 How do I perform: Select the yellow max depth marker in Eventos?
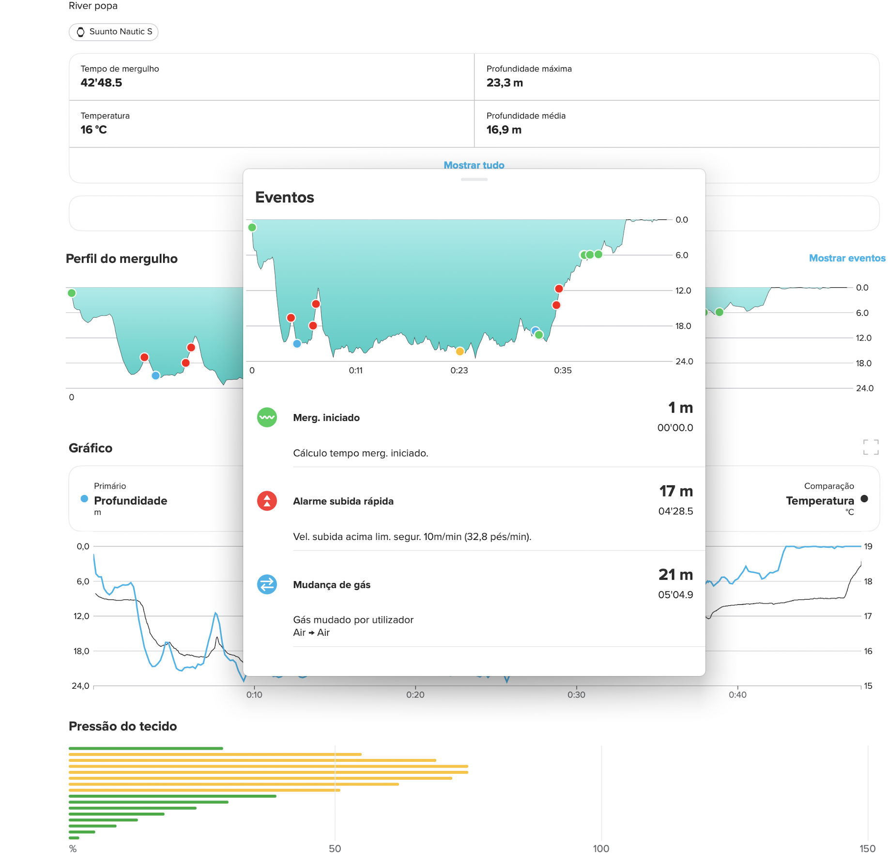point(460,351)
